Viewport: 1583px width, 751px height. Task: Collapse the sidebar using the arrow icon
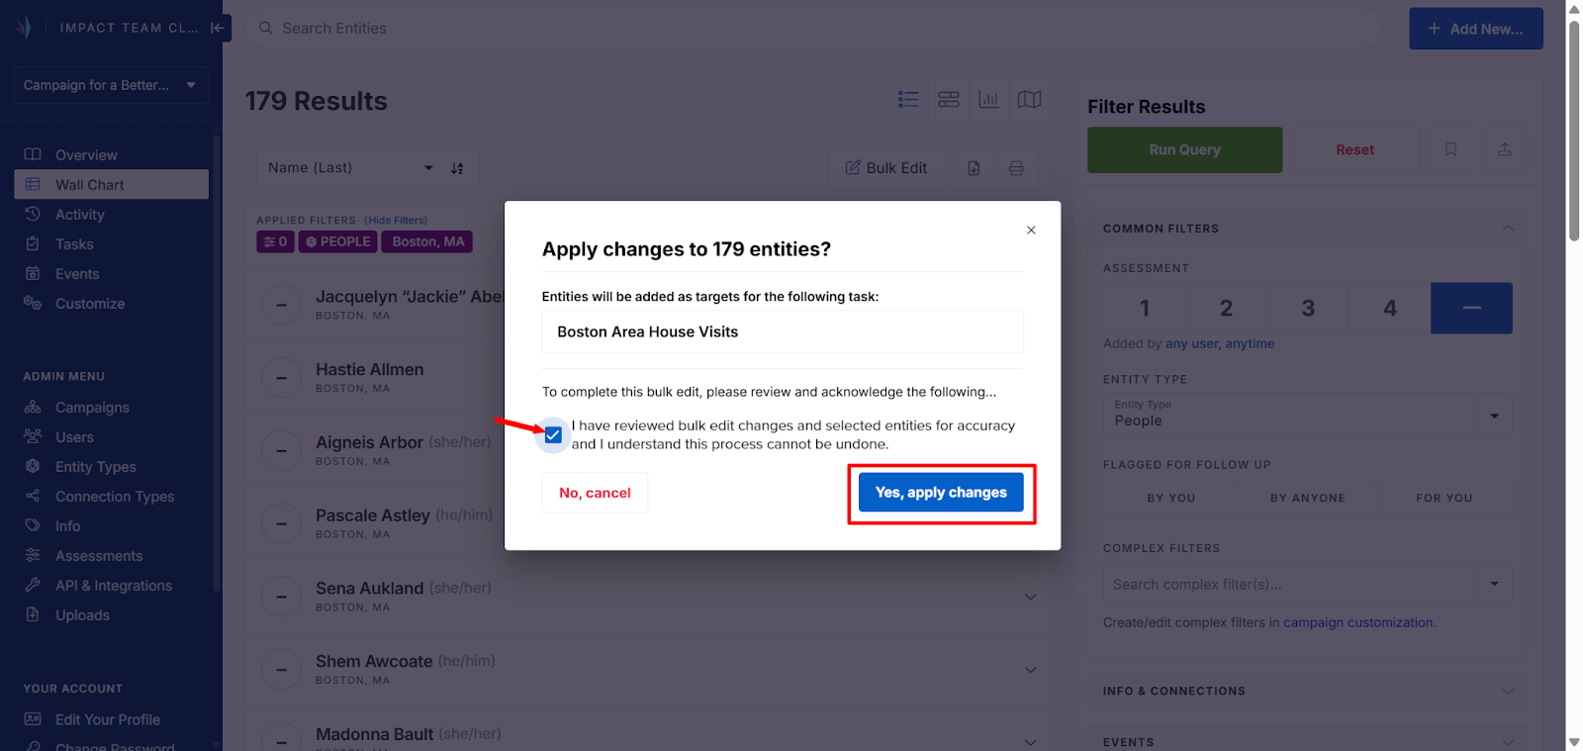(x=219, y=28)
